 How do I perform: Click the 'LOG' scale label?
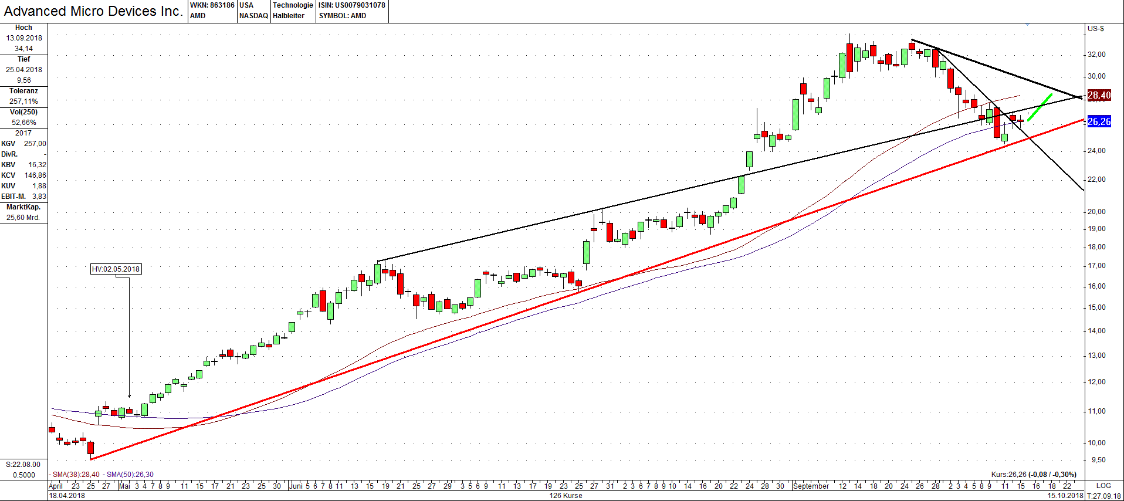coord(1103,486)
